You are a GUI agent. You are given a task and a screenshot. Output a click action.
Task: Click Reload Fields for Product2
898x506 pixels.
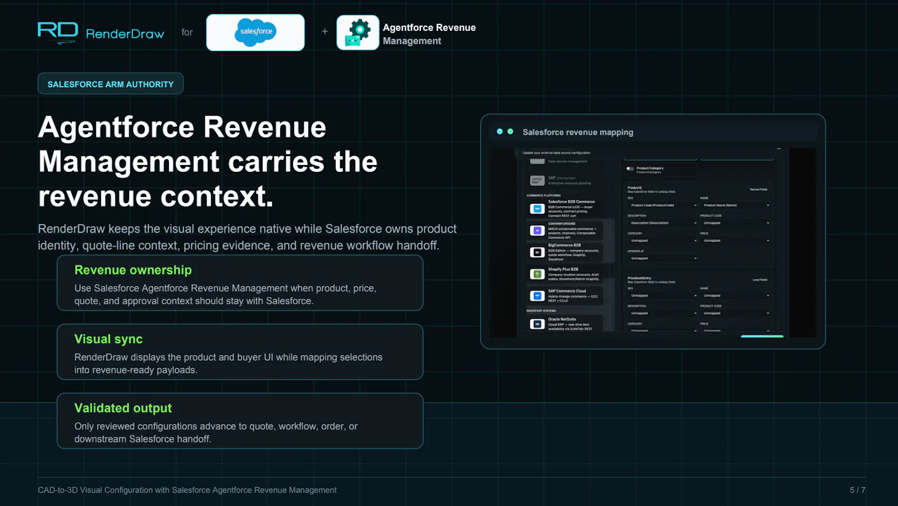(758, 190)
